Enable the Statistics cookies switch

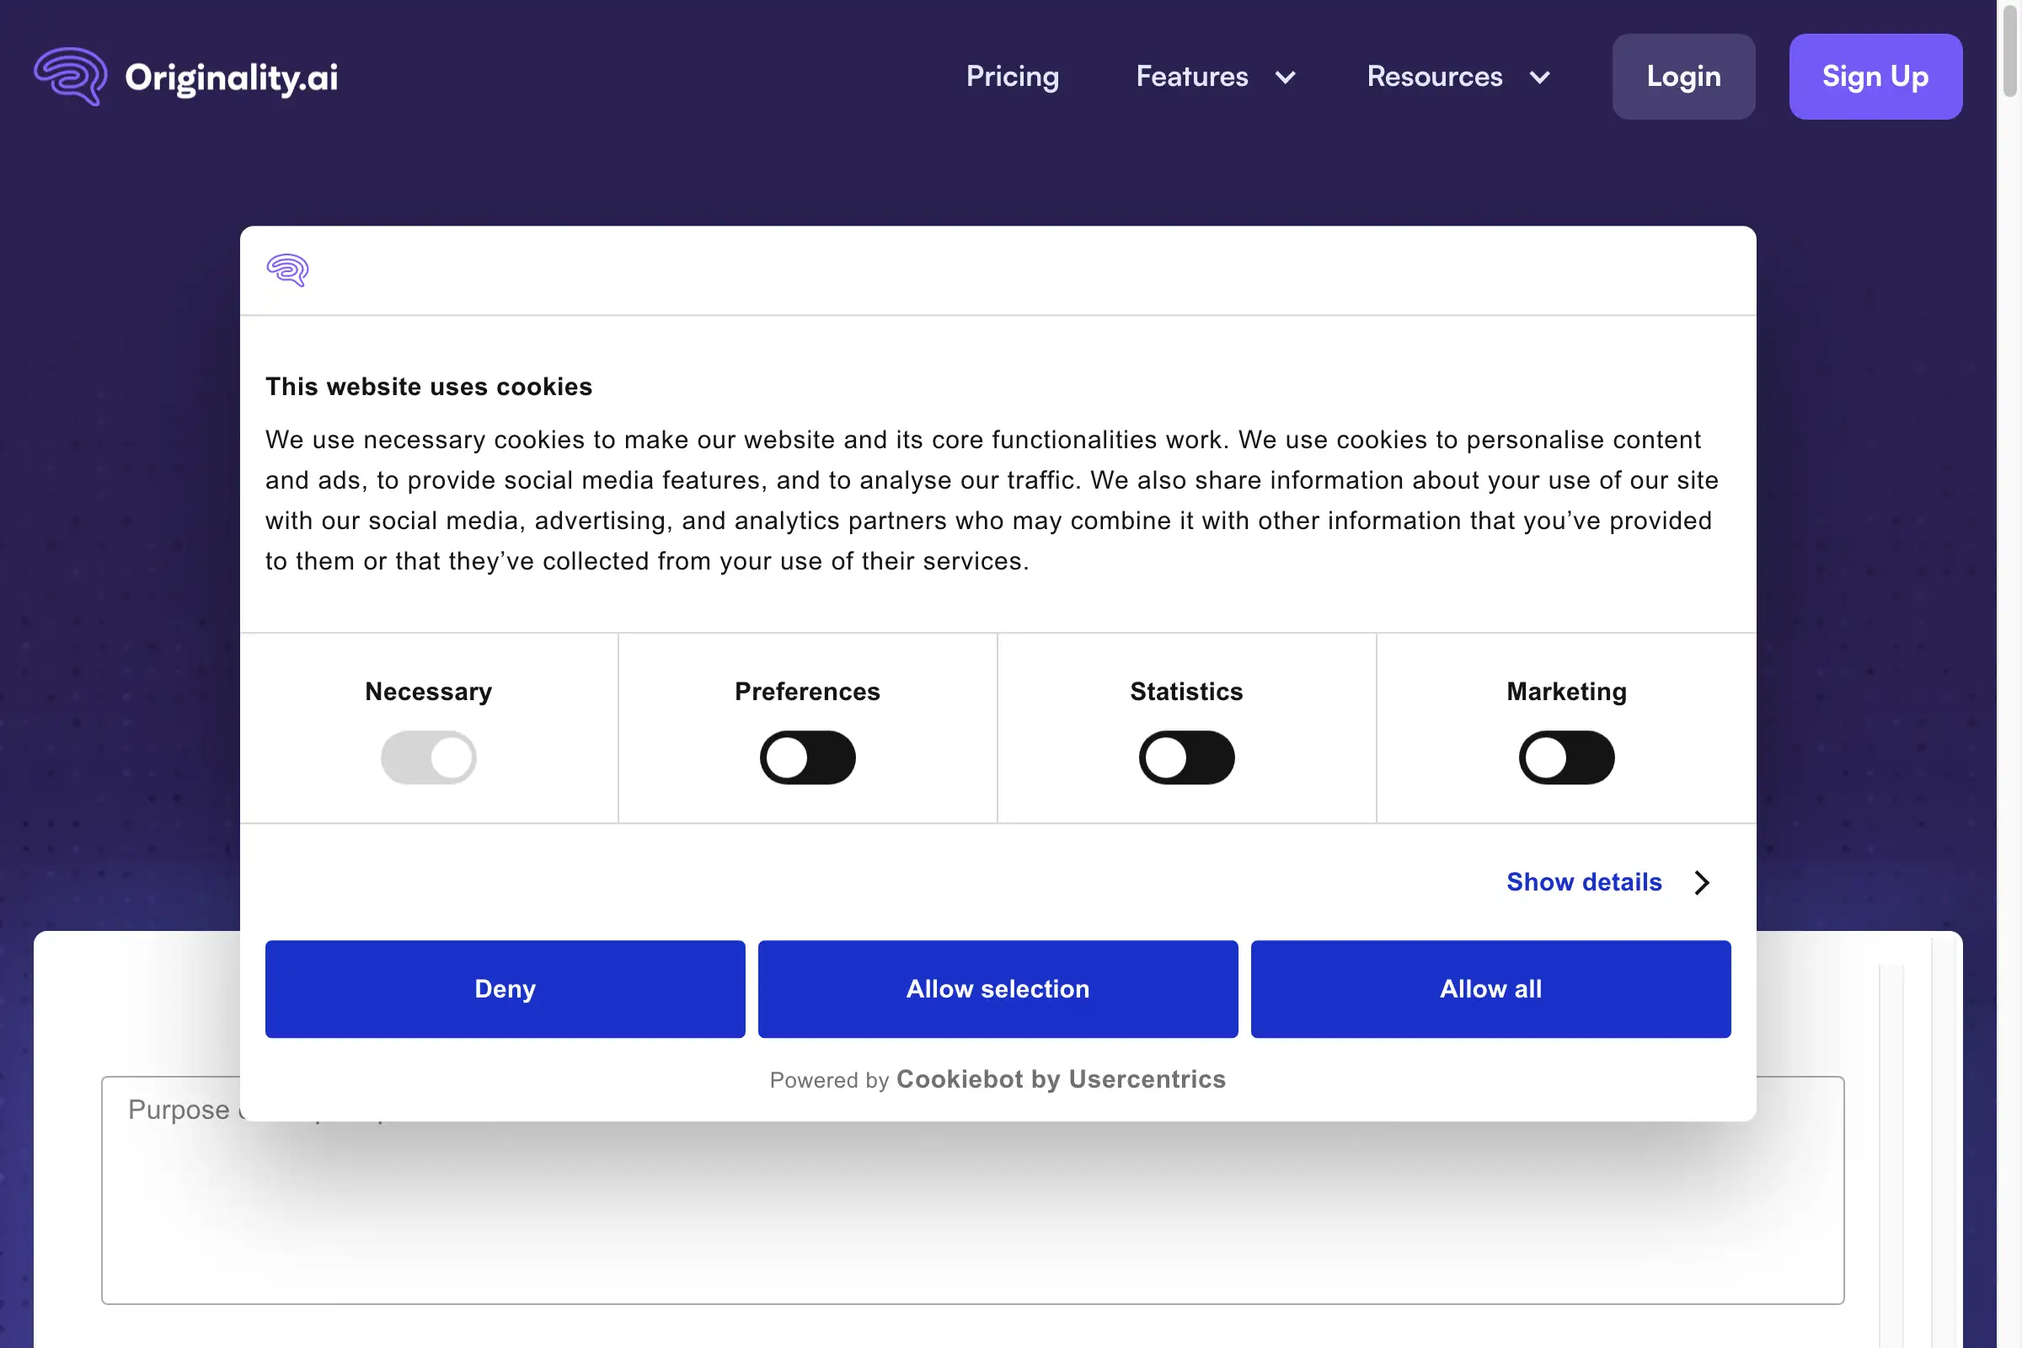[1186, 757]
